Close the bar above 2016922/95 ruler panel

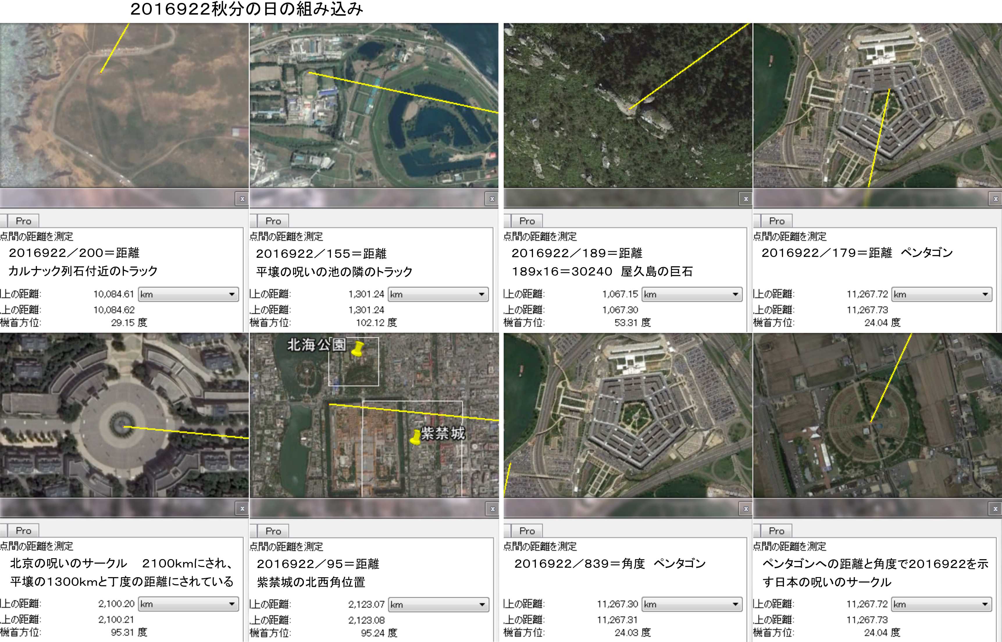tap(492, 509)
